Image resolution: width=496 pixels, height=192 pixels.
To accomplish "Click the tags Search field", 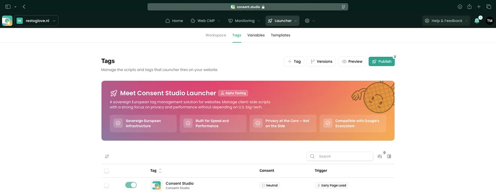I will (340, 156).
